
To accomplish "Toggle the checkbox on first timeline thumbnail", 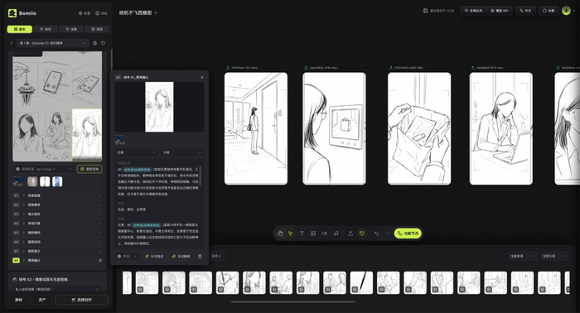I will point(140,289).
